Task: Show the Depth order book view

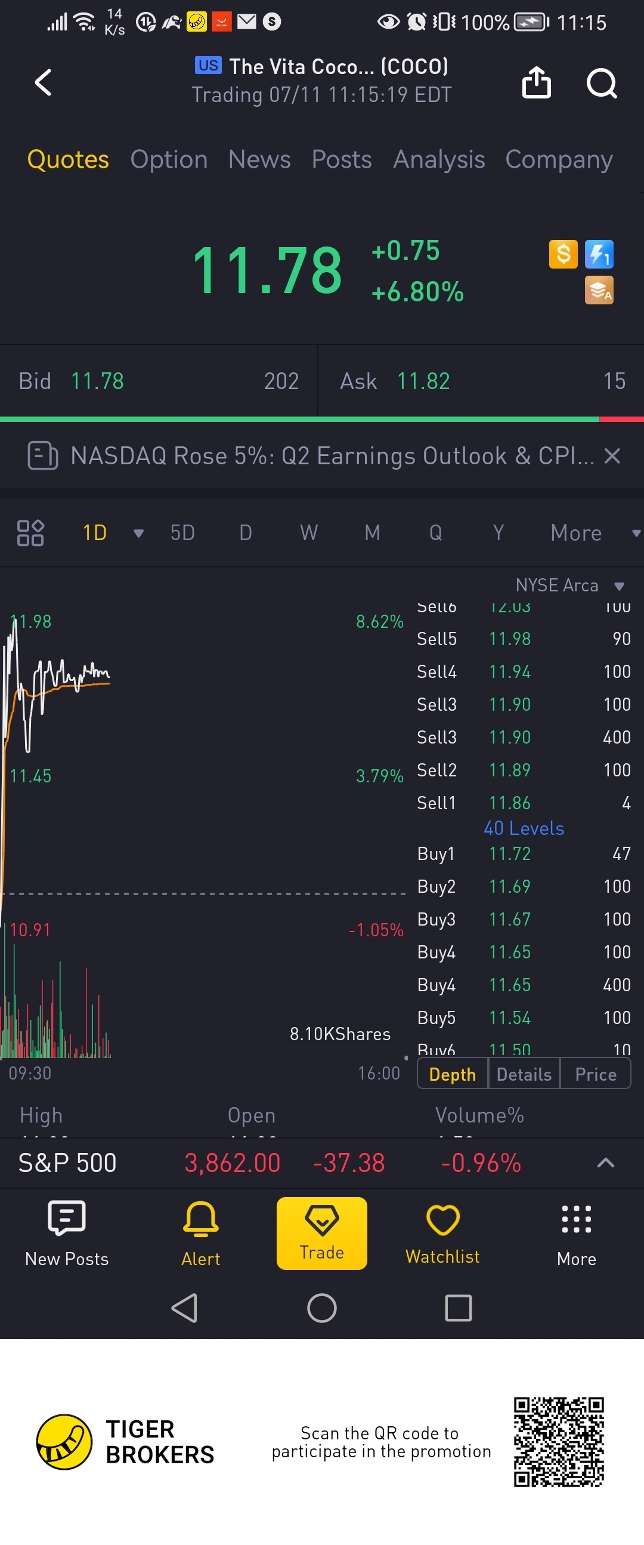Action: 453,1074
